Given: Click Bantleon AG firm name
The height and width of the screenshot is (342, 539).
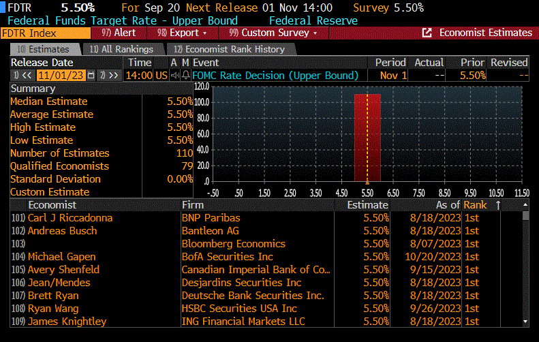Looking at the screenshot, I should pyautogui.click(x=210, y=231).
